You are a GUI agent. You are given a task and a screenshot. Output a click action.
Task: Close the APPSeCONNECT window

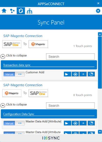click(98, 3)
